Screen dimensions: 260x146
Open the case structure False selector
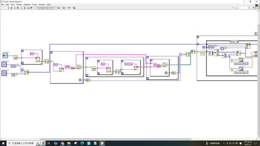tap(234, 41)
